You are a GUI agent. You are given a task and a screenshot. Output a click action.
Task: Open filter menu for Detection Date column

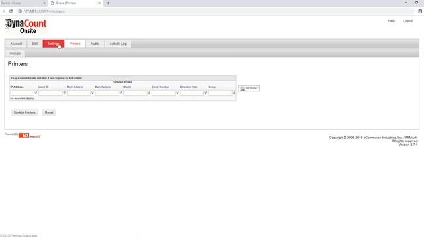point(206,93)
